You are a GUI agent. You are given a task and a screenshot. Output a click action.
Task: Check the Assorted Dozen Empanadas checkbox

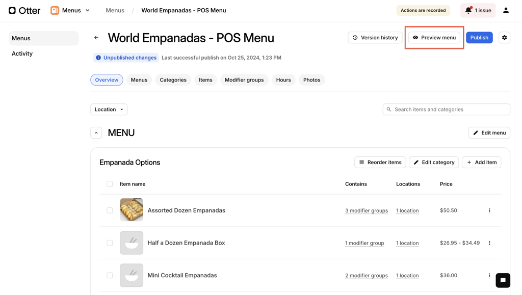pos(110,210)
